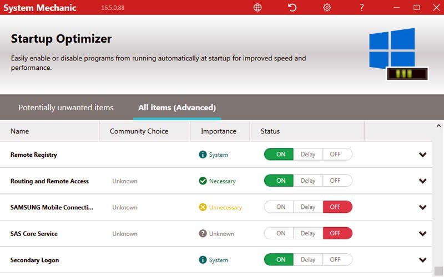
Task: Minimize the System Mechanic window
Action: 396,8
